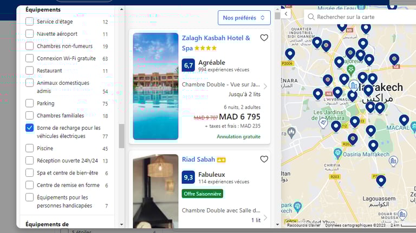Open the Nos préférés sort dropdown
This screenshot has width=416, height=233.
tap(244, 18)
